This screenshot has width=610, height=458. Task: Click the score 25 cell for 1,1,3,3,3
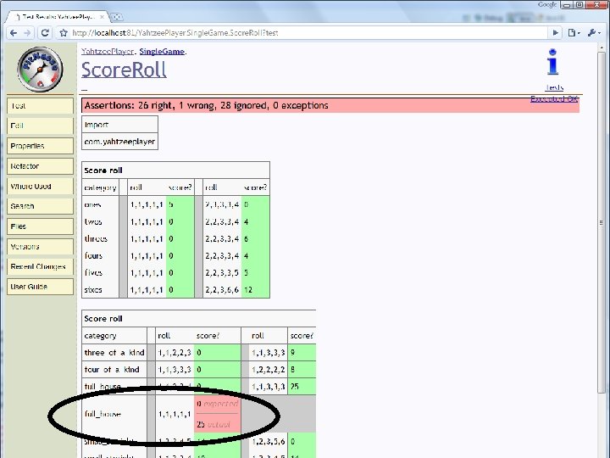tap(302, 387)
